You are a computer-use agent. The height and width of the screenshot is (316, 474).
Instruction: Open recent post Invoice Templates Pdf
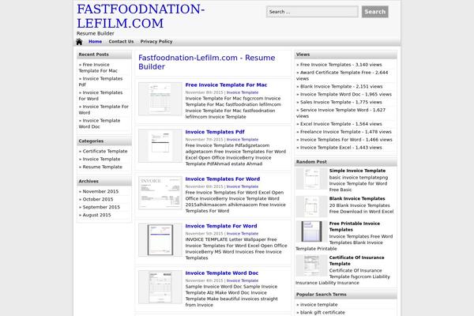[x=100, y=81]
